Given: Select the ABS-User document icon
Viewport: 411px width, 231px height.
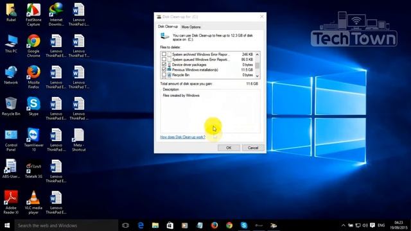Looking at the screenshot, I should tap(11, 169).
